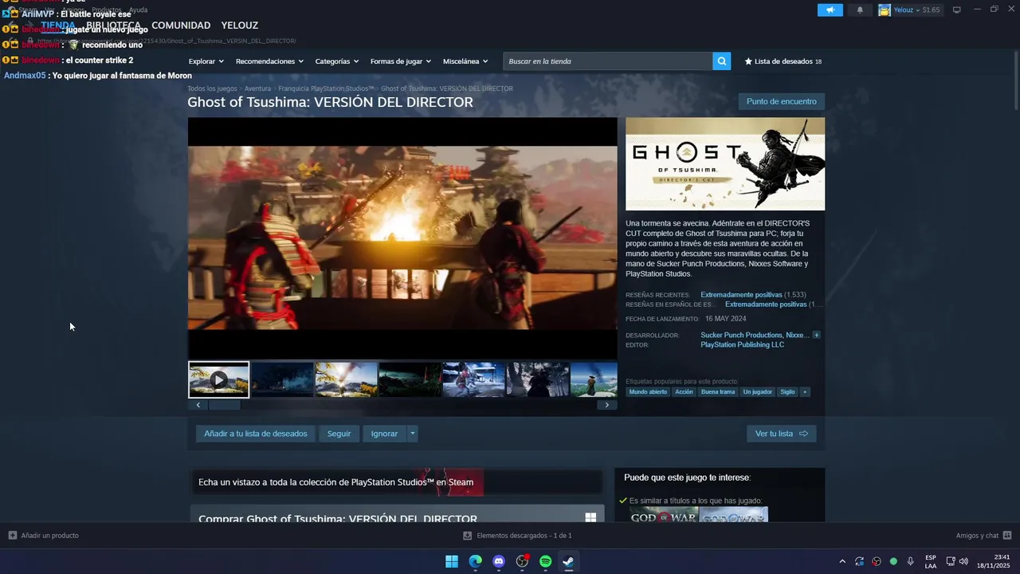Open the Ghost of Tsushima header image
Screen dimensions: 1020x574
(725, 164)
